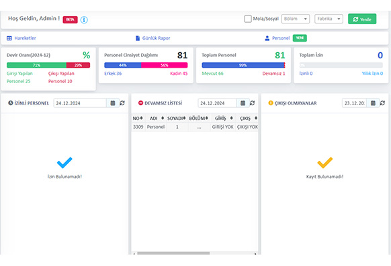This screenshot has width=391, height=266.
Task: Click the green Yenile button
Action: tap(362, 19)
